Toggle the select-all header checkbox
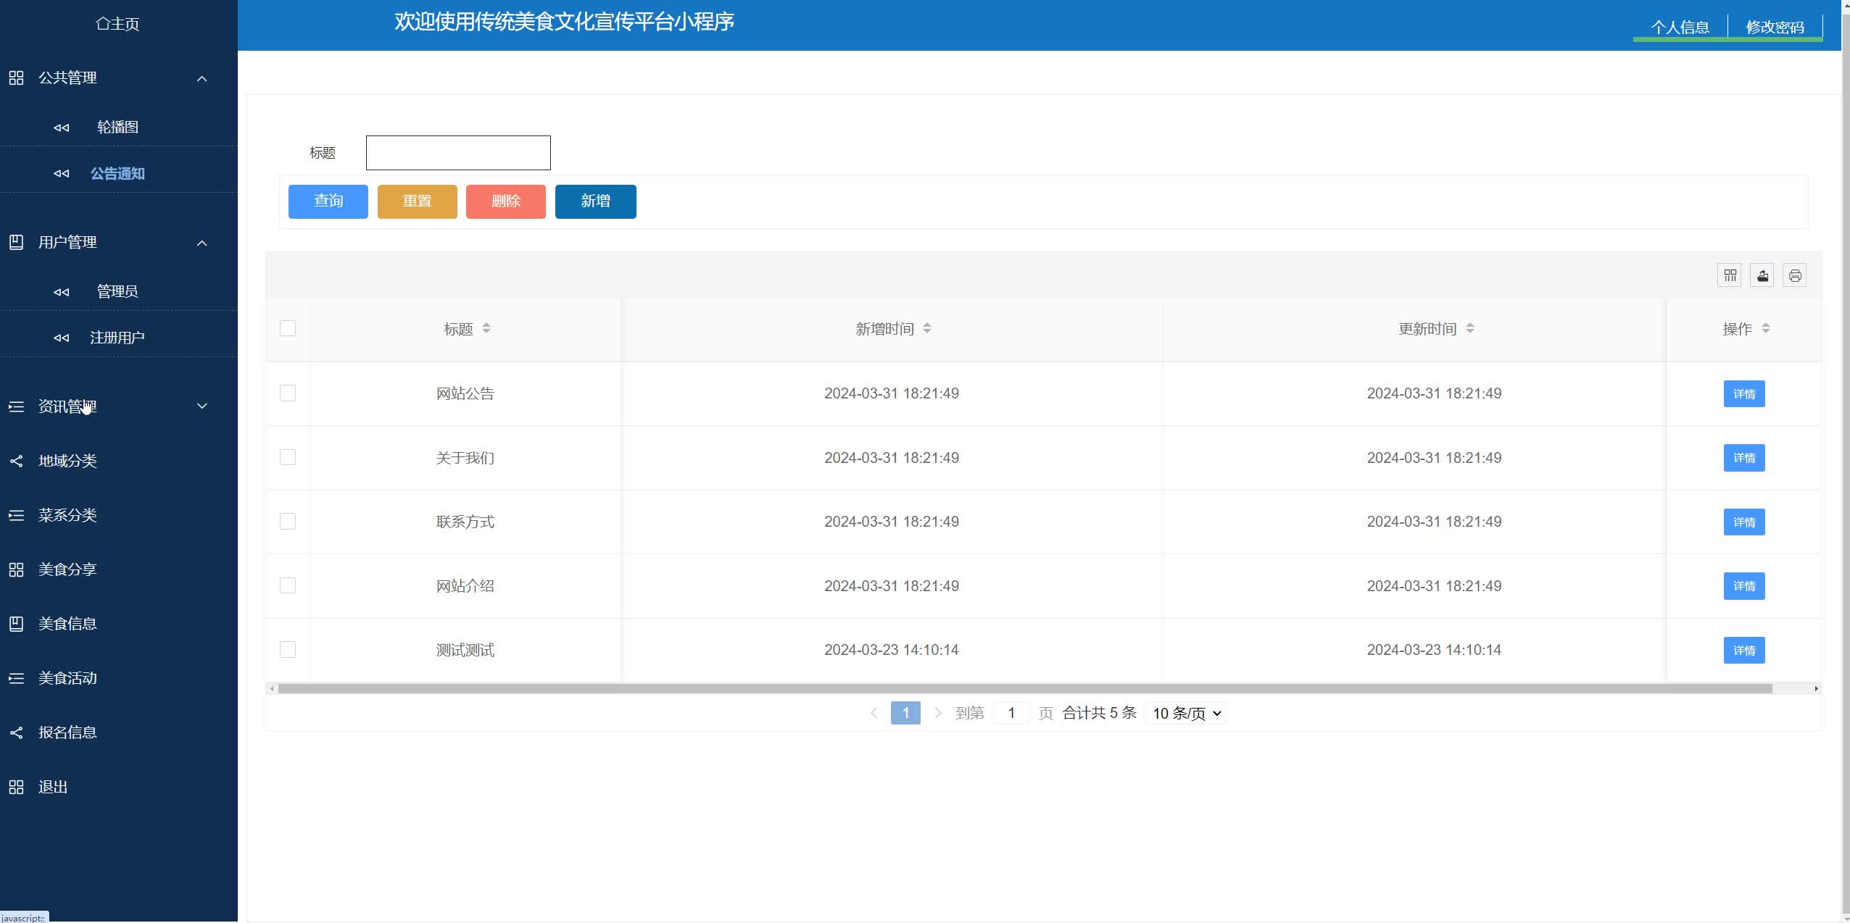1850x923 pixels. pyautogui.click(x=288, y=328)
